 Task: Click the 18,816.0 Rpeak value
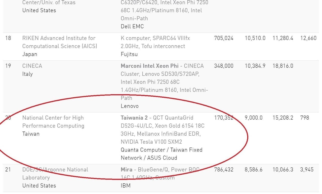click(283, 66)
